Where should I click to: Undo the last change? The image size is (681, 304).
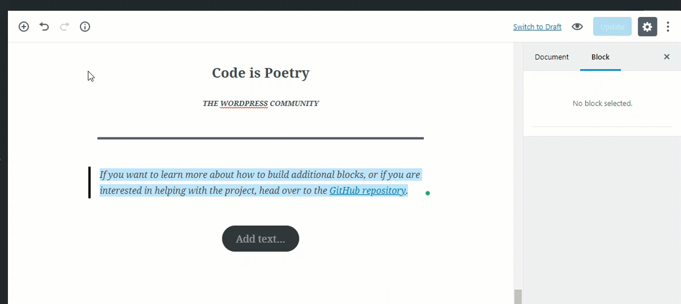(x=44, y=26)
